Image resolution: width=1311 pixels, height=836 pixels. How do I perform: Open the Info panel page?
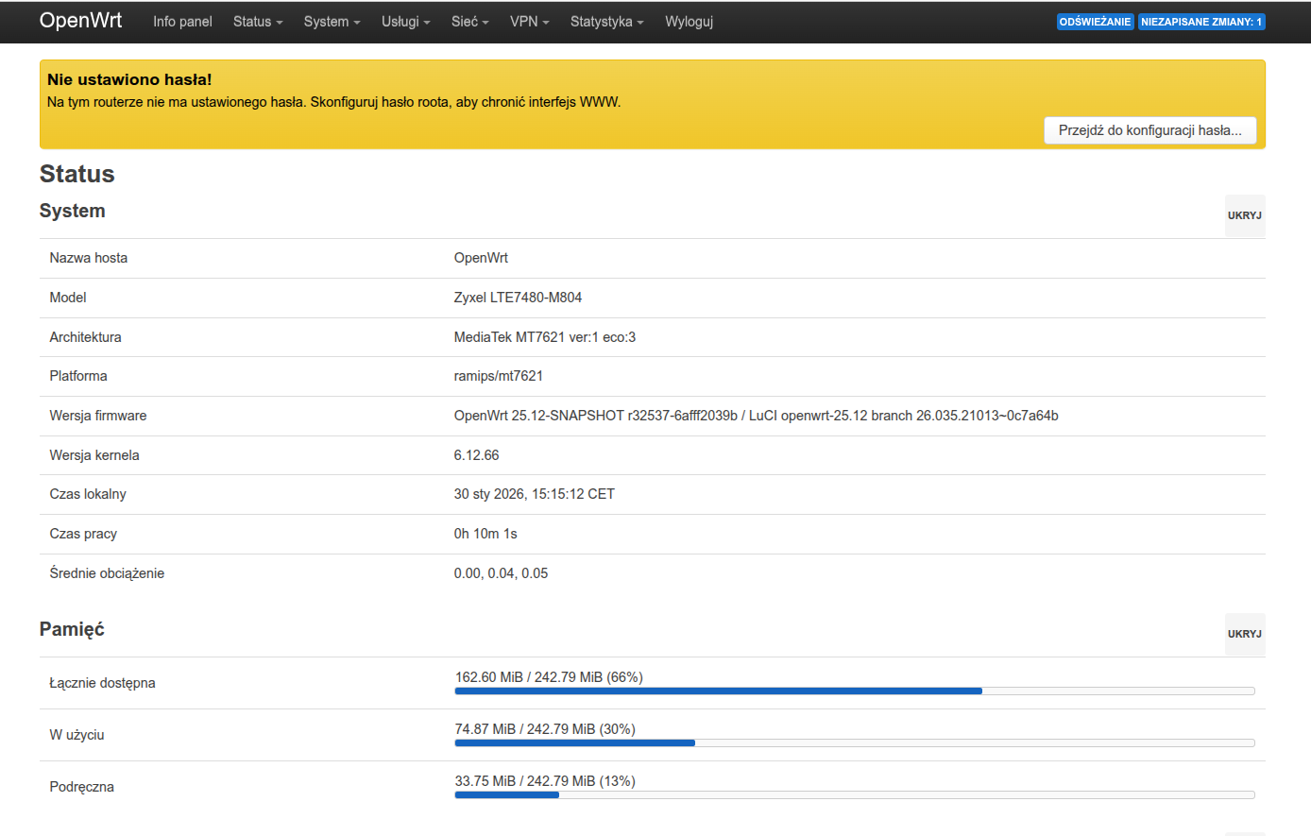coord(182,22)
